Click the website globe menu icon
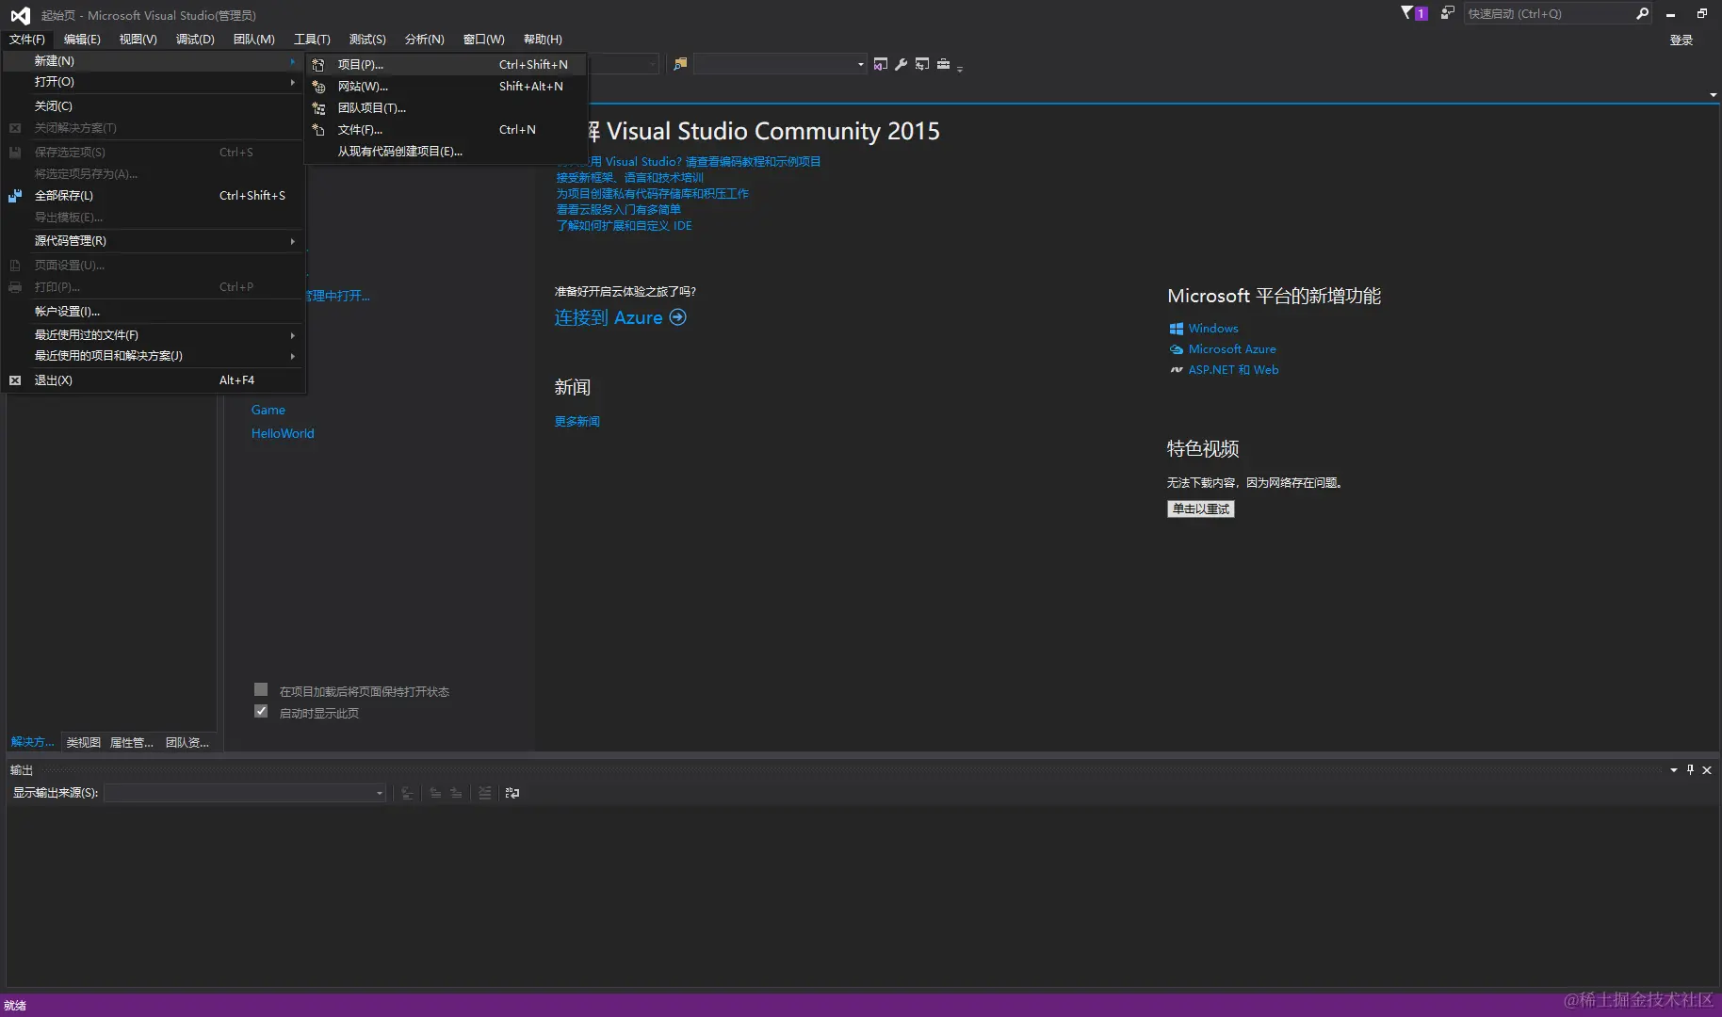 (318, 87)
